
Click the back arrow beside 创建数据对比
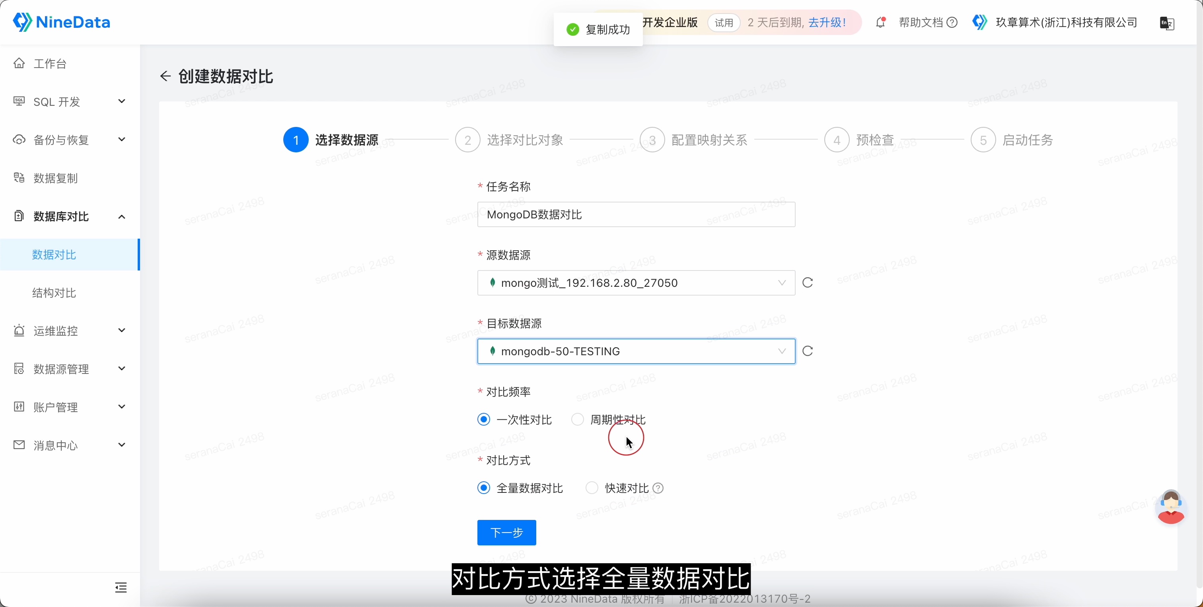[x=165, y=76]
